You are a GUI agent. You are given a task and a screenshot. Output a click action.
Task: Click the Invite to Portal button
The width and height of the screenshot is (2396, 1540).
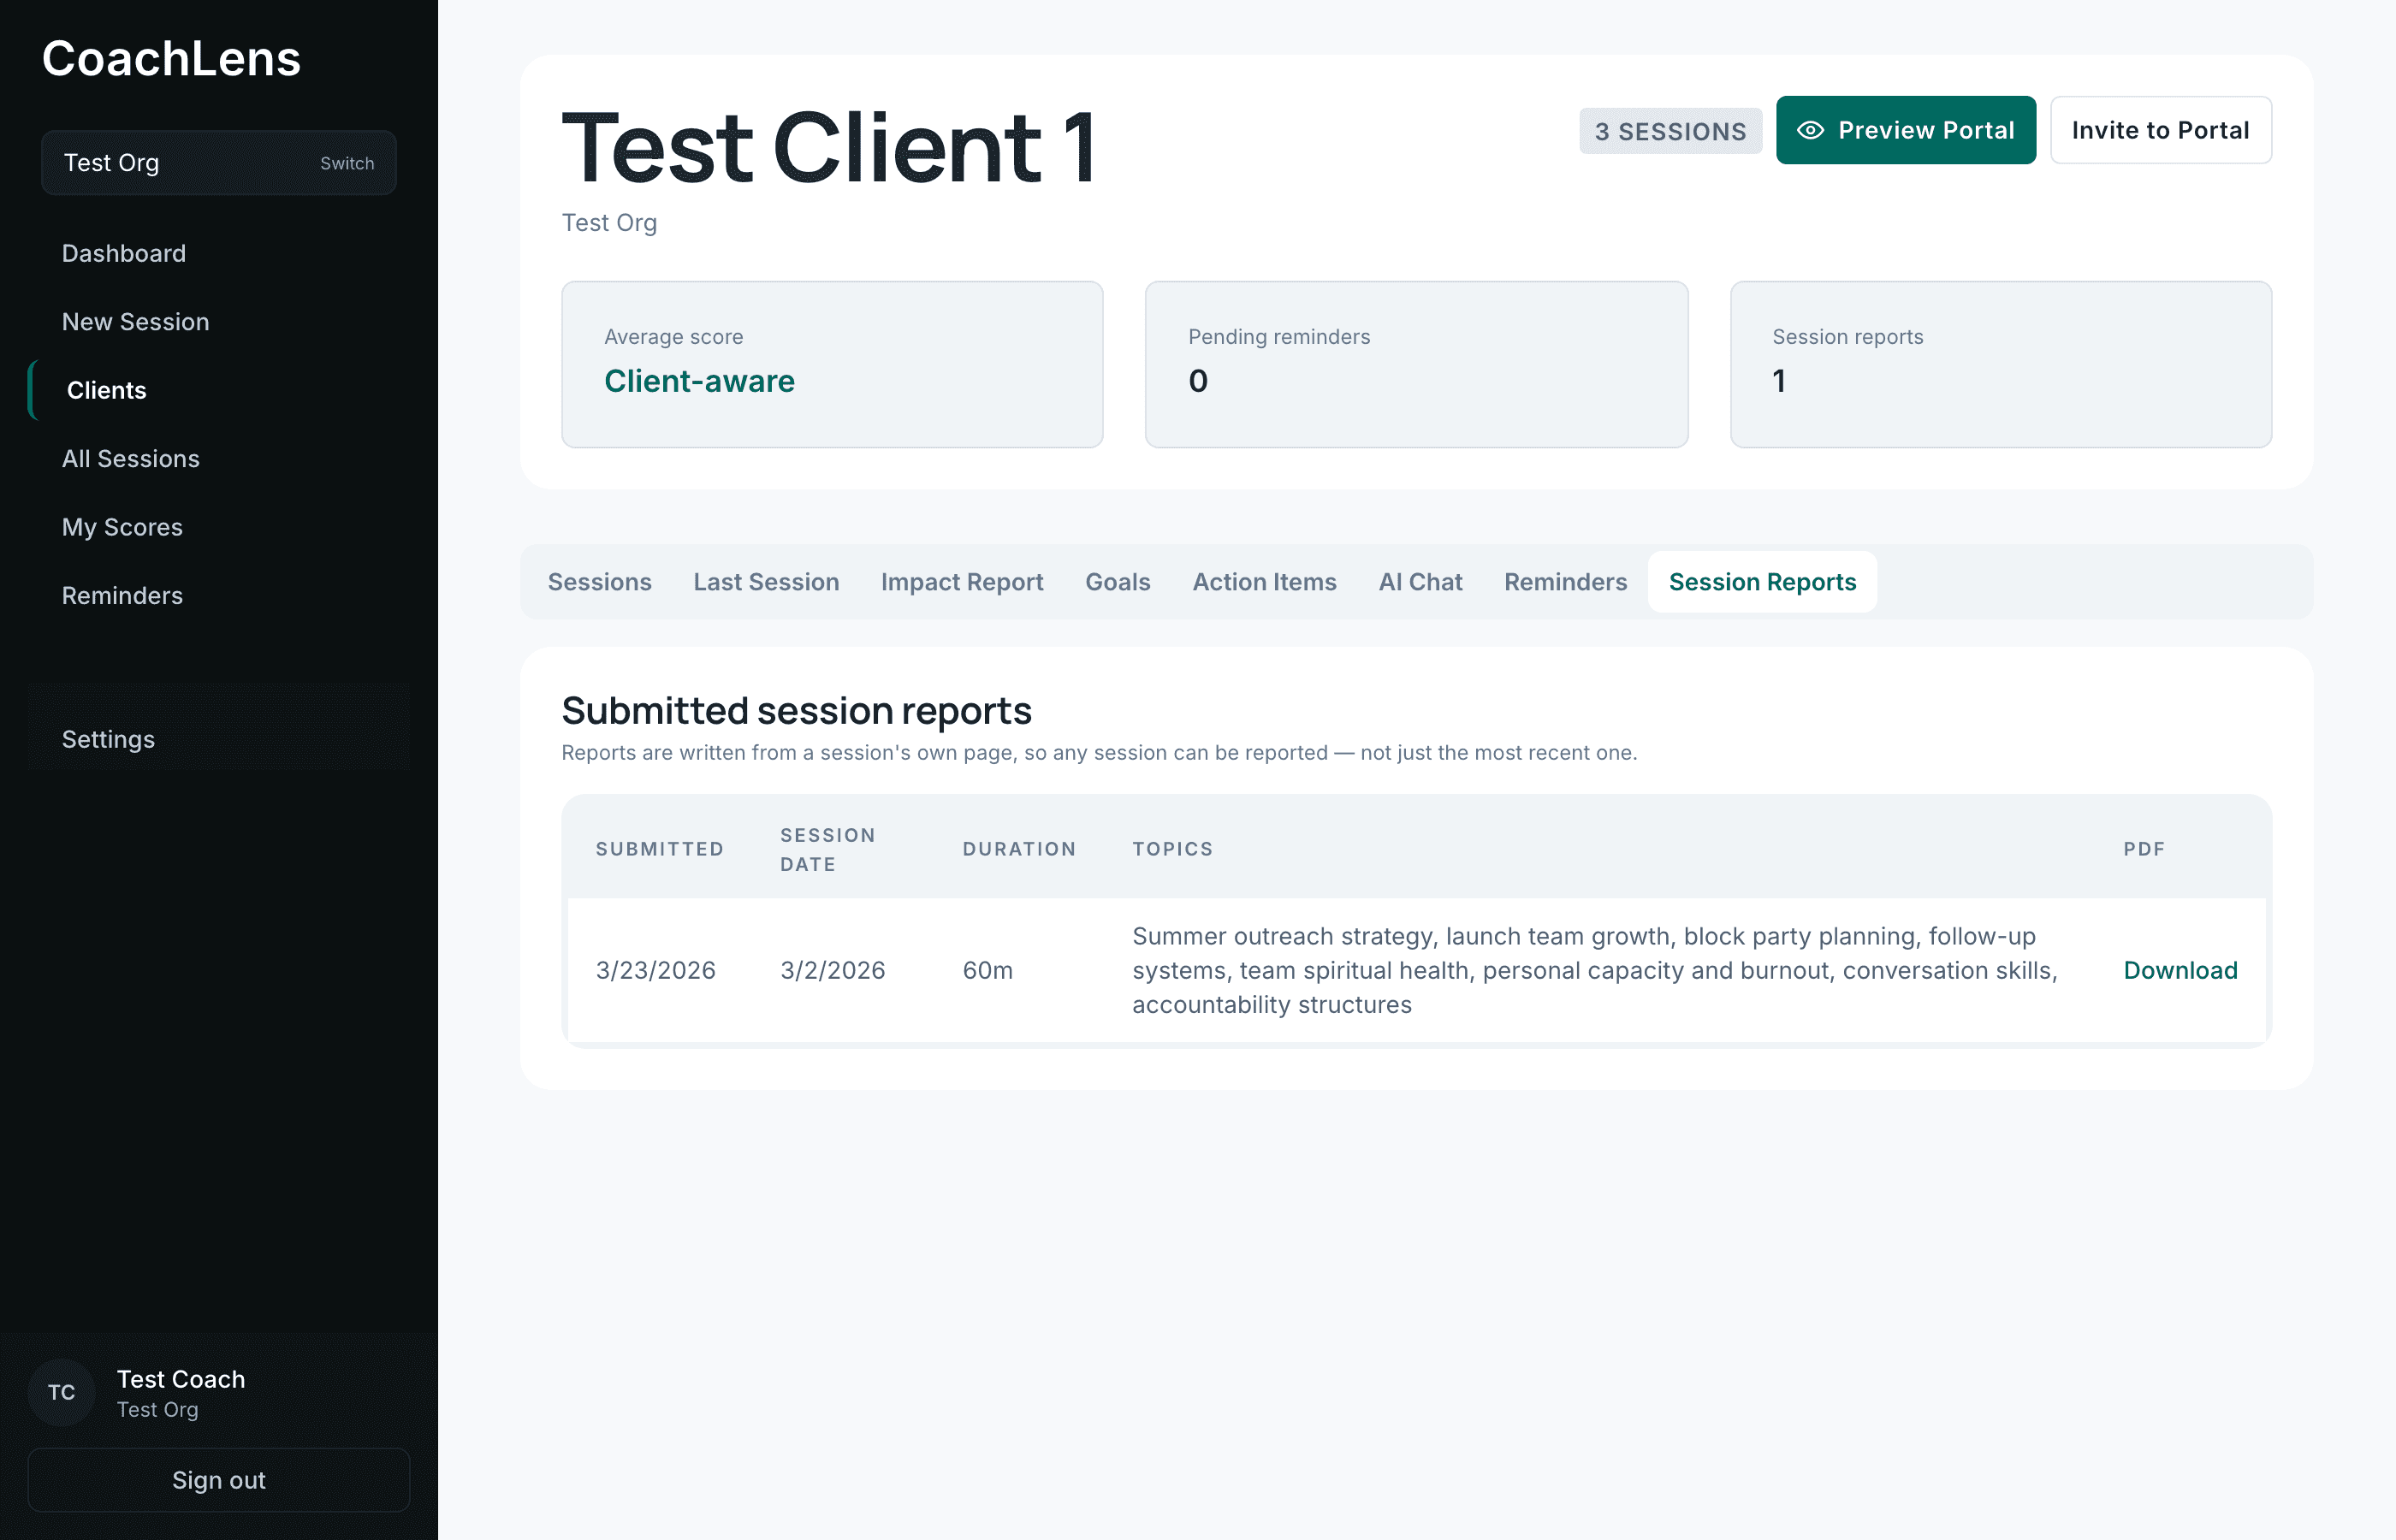click(x=2161, y=130)
